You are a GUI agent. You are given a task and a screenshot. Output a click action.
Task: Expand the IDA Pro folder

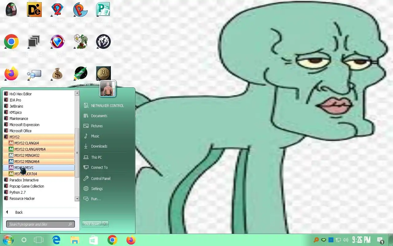pyautogui.click(x=39, y=100)
